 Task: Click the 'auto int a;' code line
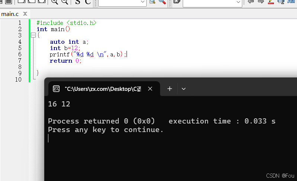pyautogui.click(x=69, y=42)
